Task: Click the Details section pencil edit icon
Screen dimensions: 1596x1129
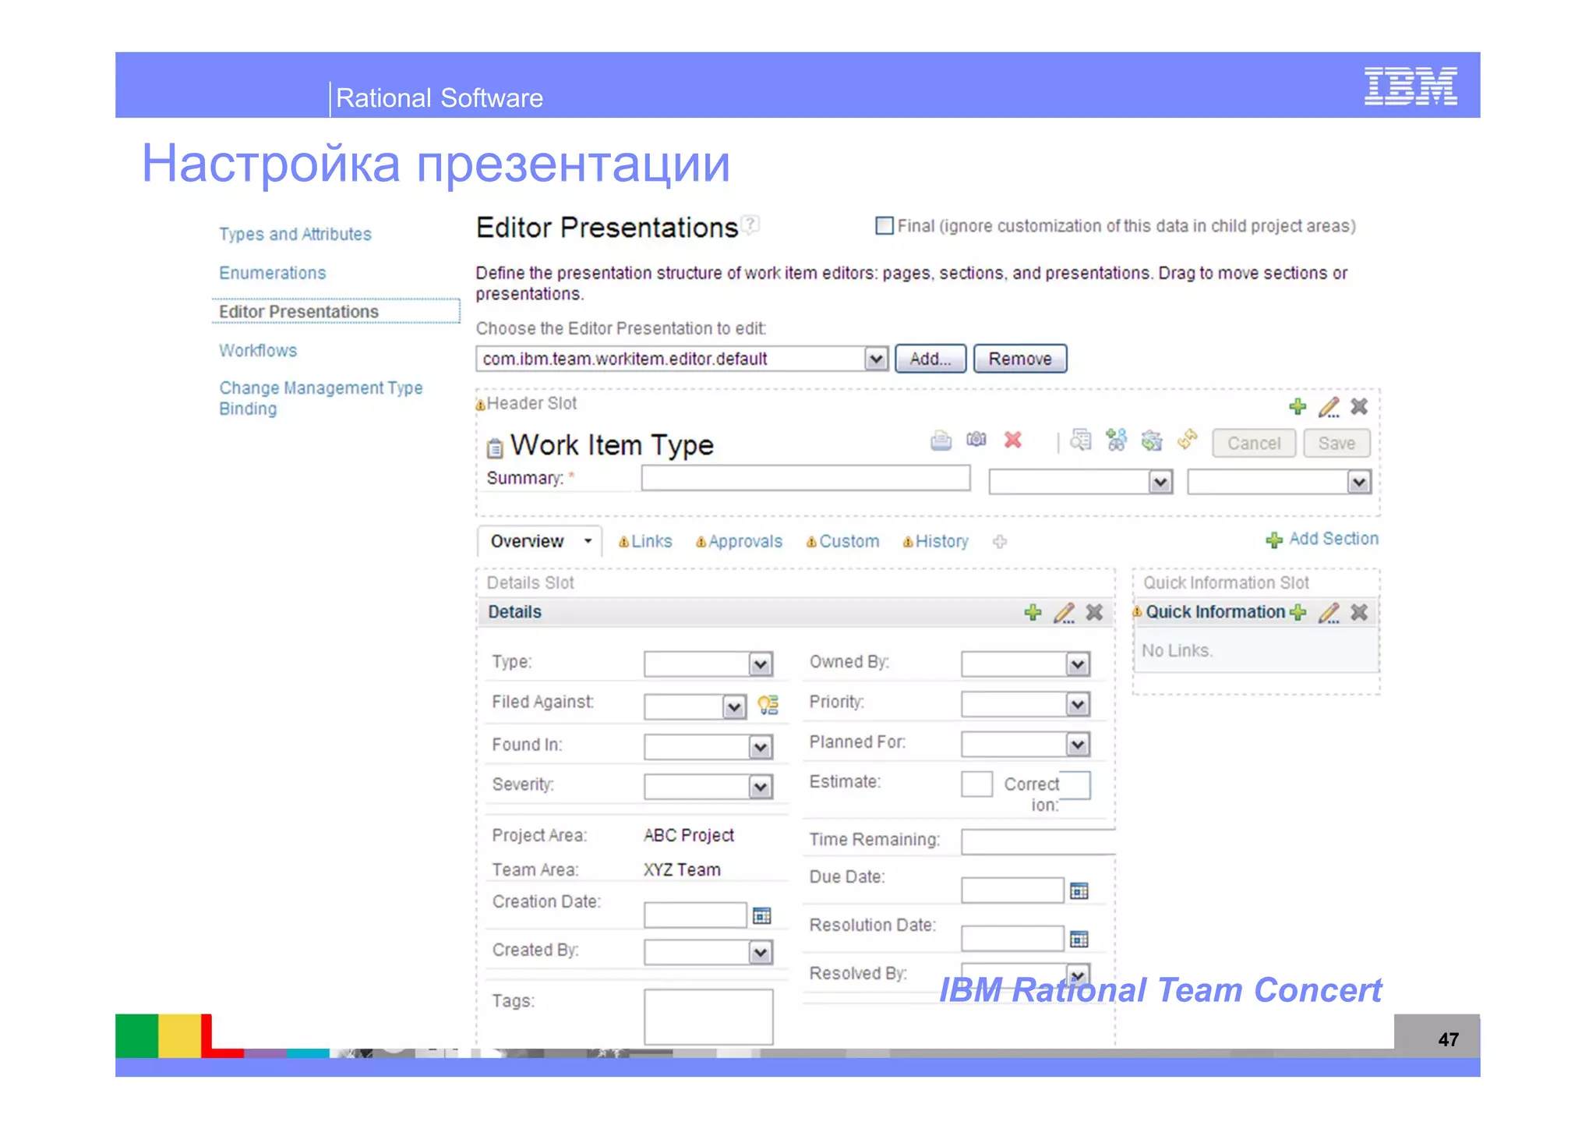Action: [x=1064, y=613]
